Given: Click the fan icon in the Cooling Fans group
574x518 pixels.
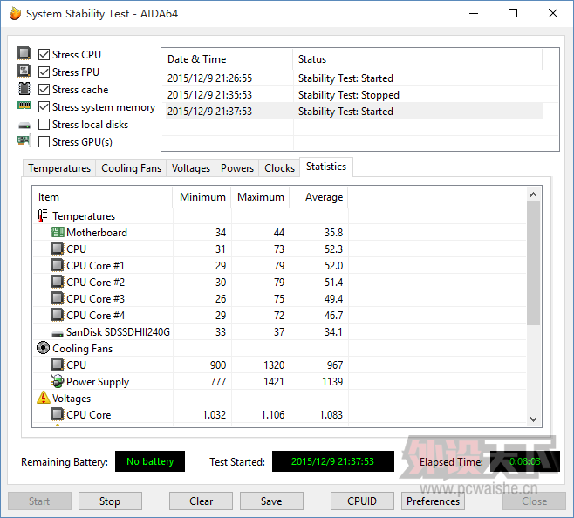Looking at the screenshot, I should (x=43, y=348).
